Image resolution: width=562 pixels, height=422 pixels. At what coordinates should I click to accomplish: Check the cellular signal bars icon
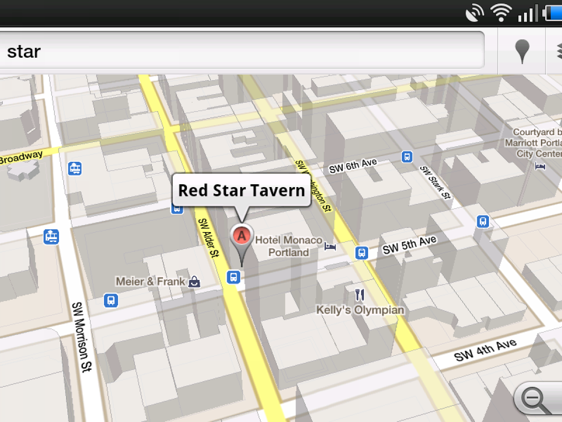[528, 13]
